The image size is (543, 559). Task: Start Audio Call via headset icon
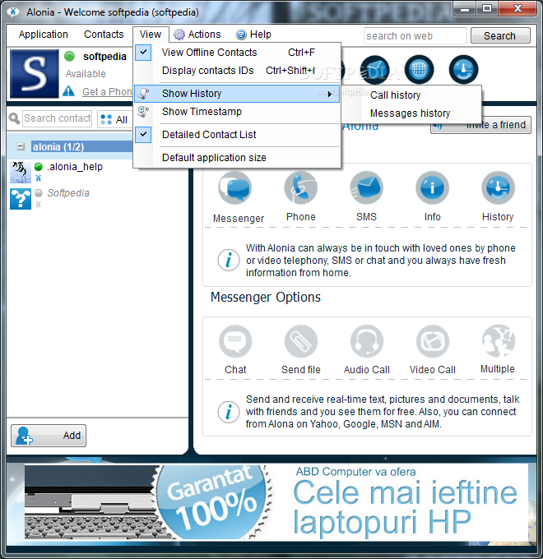pos(366,341)
